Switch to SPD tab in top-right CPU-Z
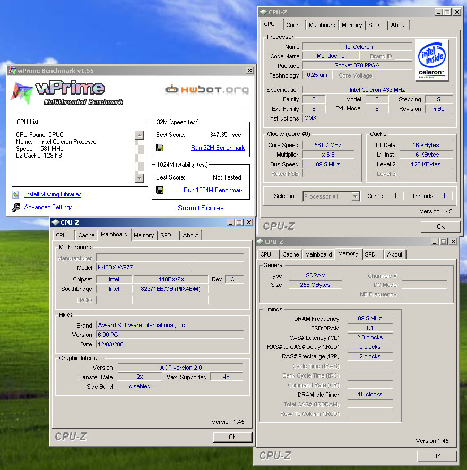Viewport: 467px width, 470px height. tap(375, 25)
